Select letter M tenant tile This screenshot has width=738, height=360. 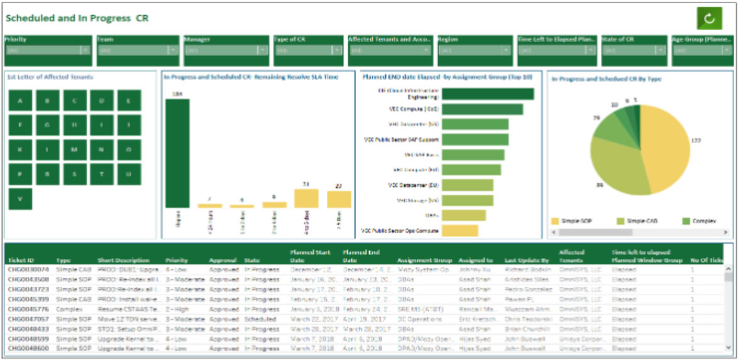coord(75,150)
